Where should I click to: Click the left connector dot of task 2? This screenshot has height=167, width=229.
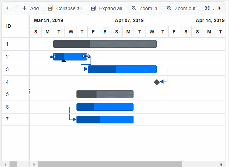[x=51, y=57]
